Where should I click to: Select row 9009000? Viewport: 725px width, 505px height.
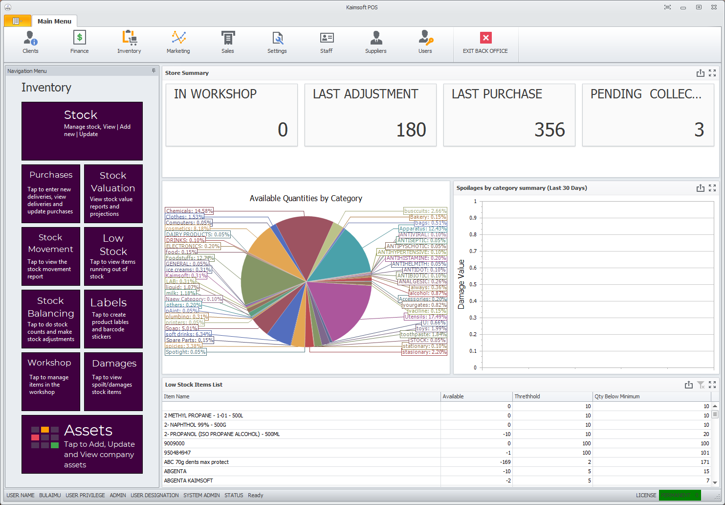[x=437, y=443]
